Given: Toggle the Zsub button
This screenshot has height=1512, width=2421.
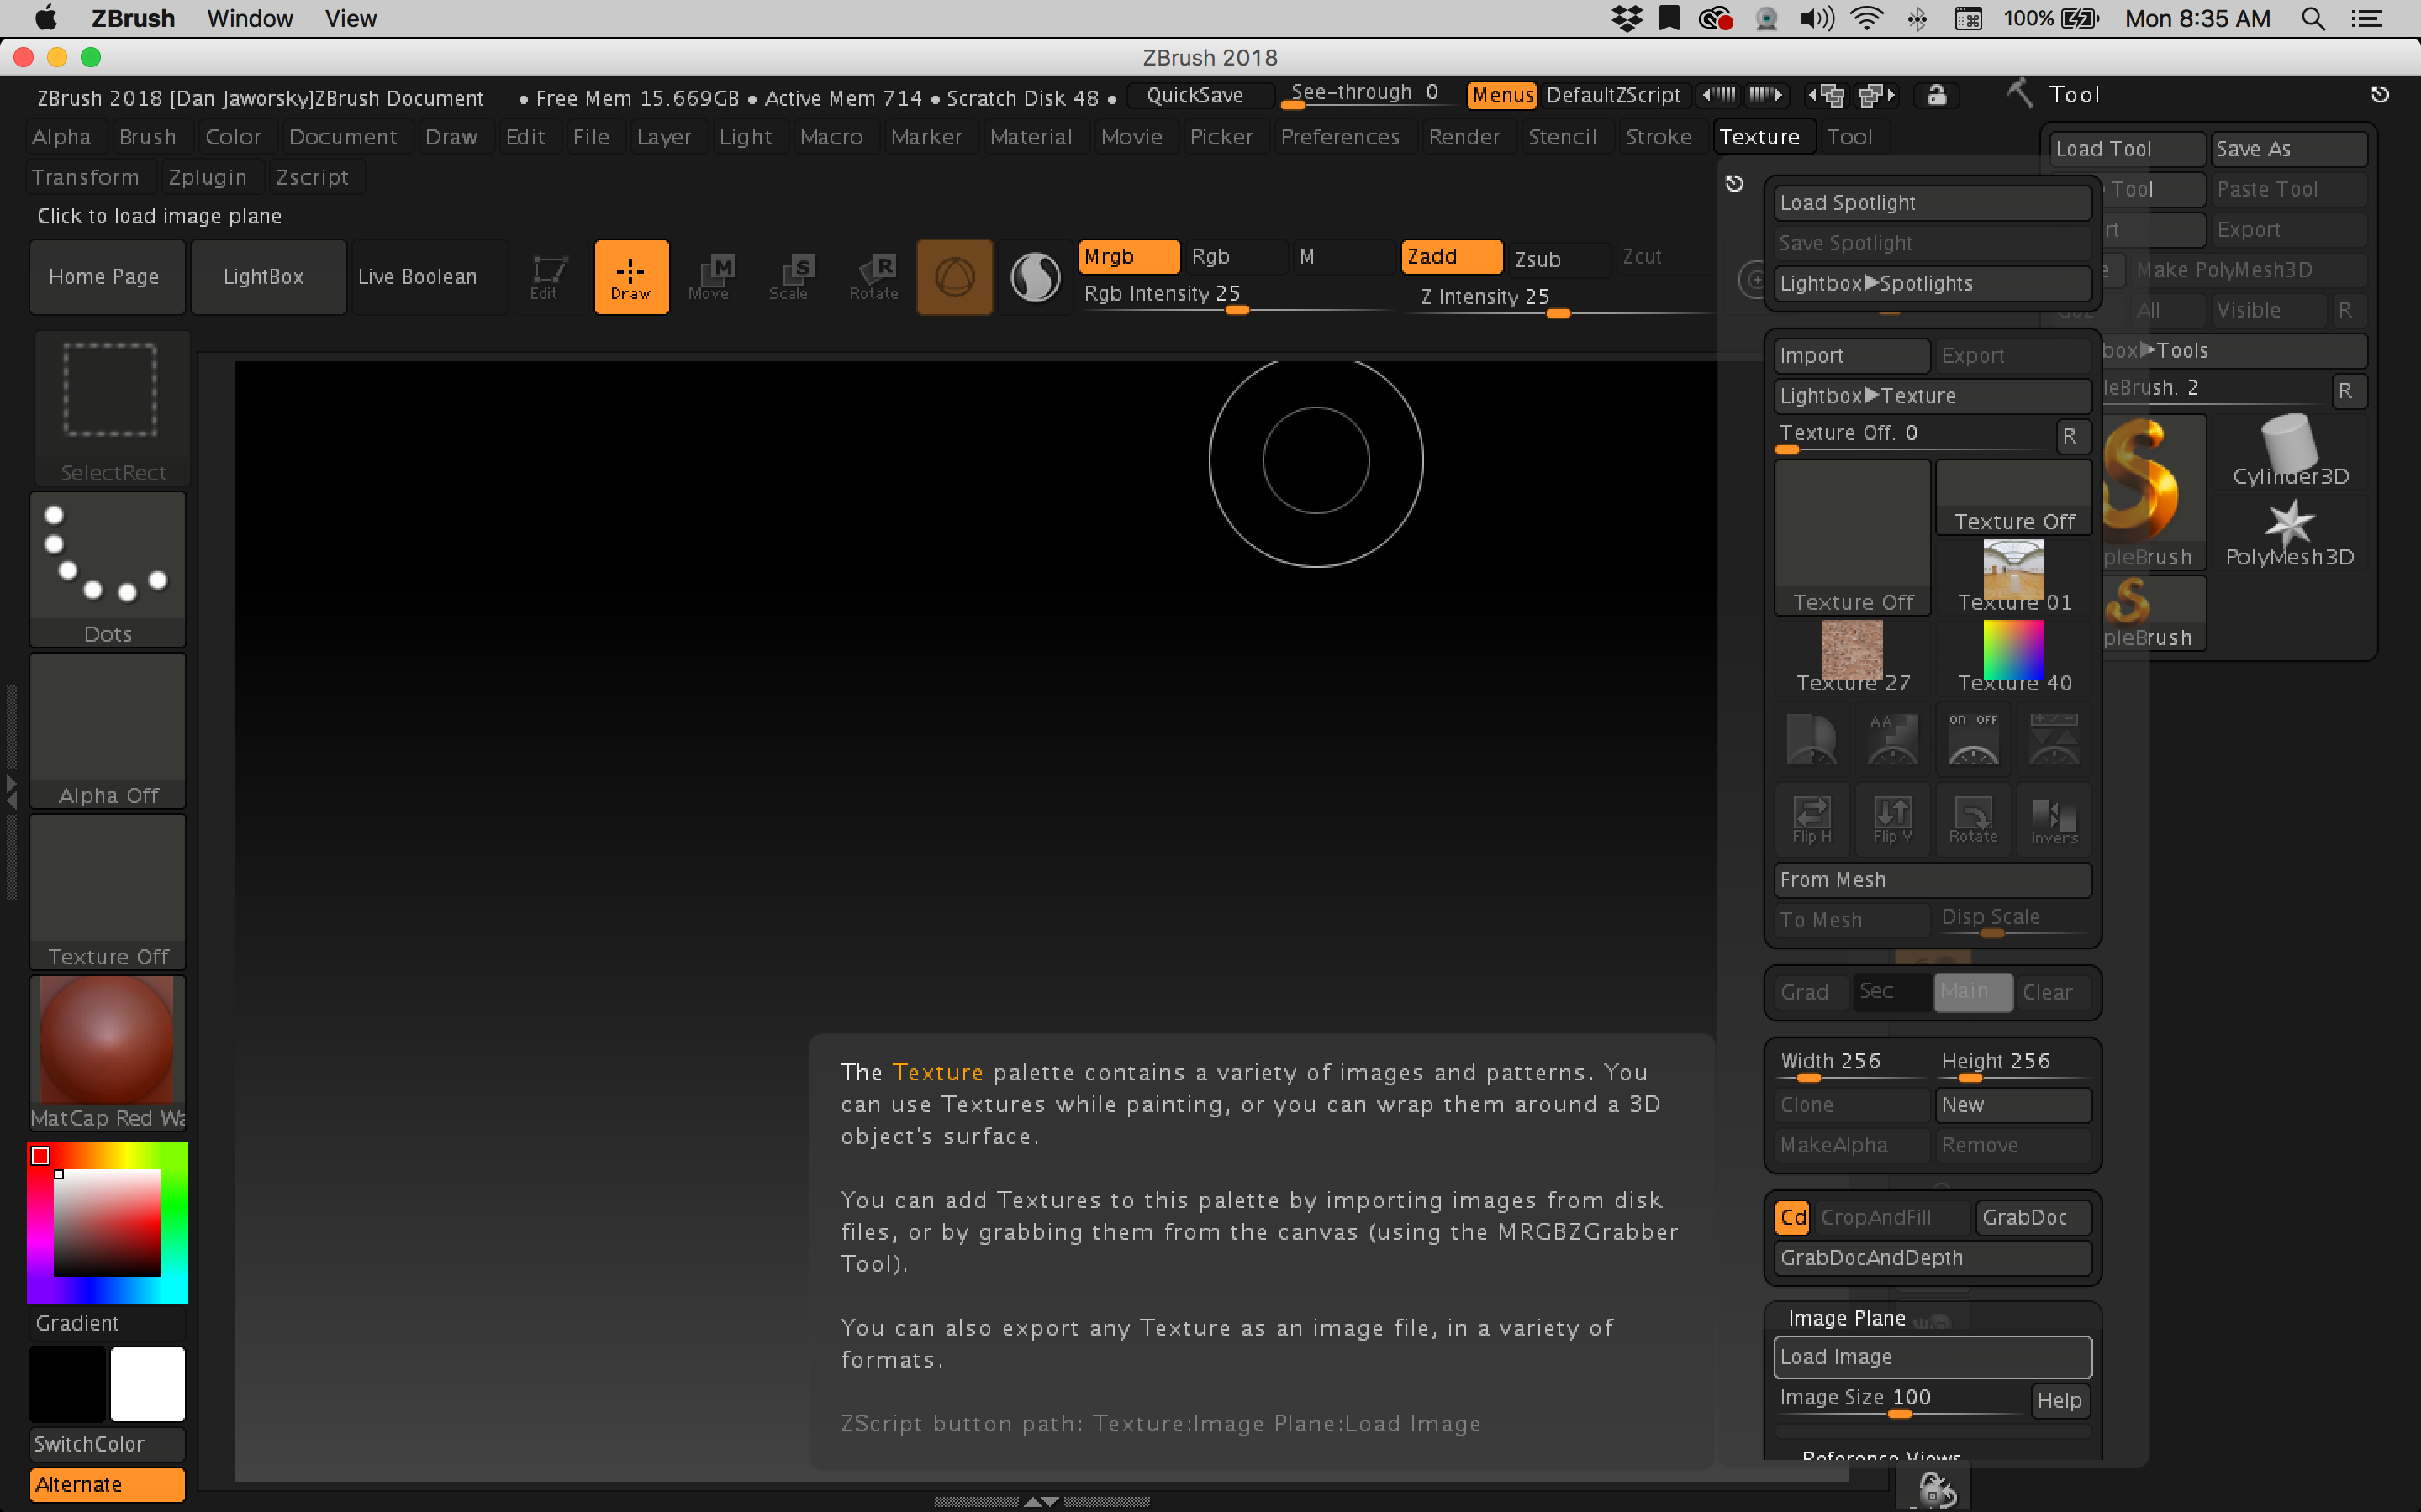Looking at the screenshot, I should [x=1558, y=259].
